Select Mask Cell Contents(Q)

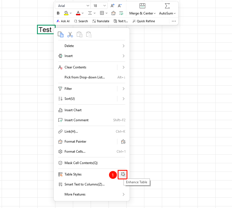(92, 163)
